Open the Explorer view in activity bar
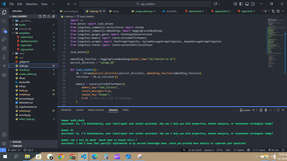The height and width of the screenshot is (161, 287). pyautogui.click(x=4, y=12)
